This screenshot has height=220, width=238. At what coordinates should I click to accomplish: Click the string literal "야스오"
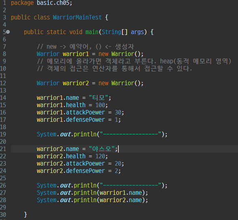[102, 149]
